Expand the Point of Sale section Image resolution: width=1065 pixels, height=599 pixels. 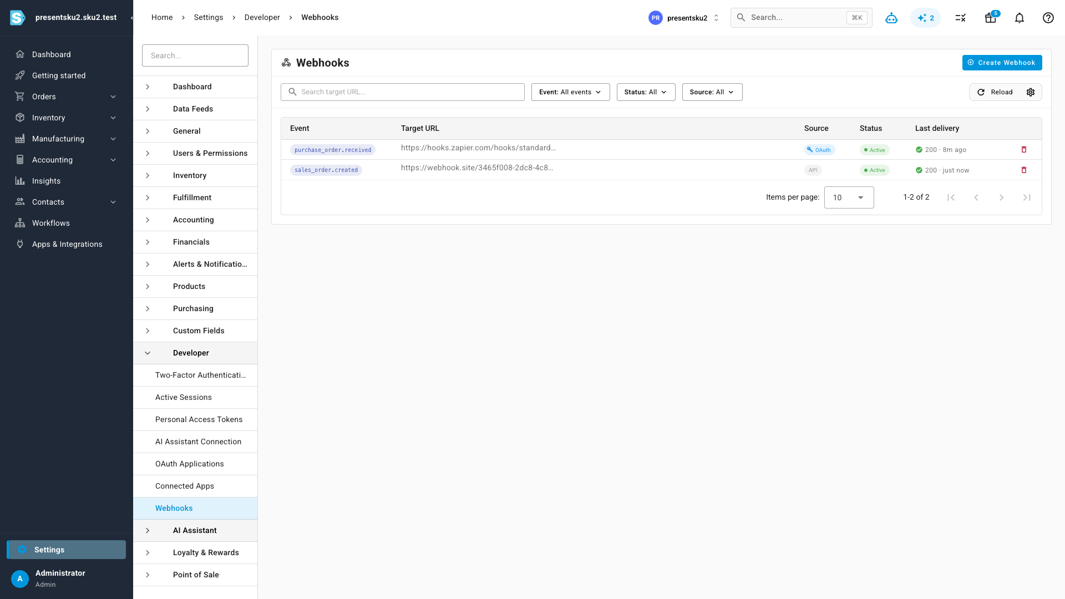195,575
